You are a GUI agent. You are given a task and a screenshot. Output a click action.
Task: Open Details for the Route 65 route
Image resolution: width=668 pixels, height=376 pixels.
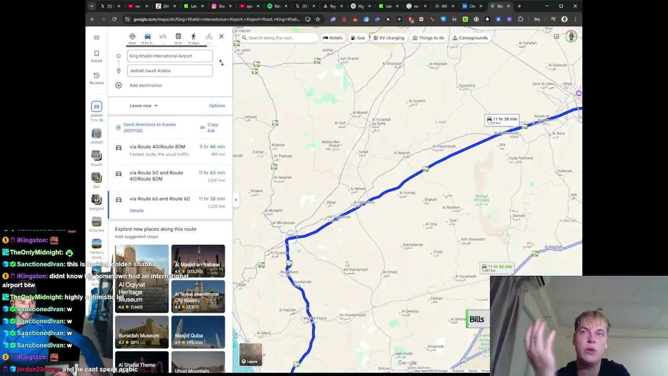pyautogui.click(x=136, y=210)
